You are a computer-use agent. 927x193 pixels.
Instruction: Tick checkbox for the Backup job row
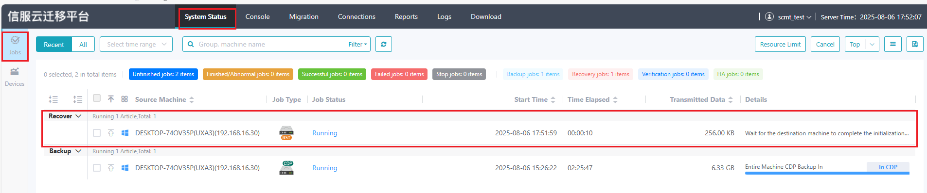97,168
